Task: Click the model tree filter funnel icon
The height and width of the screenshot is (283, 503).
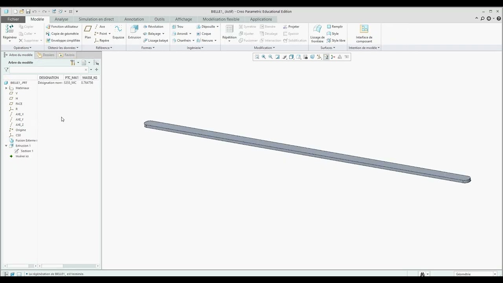Action: (6, 70)
